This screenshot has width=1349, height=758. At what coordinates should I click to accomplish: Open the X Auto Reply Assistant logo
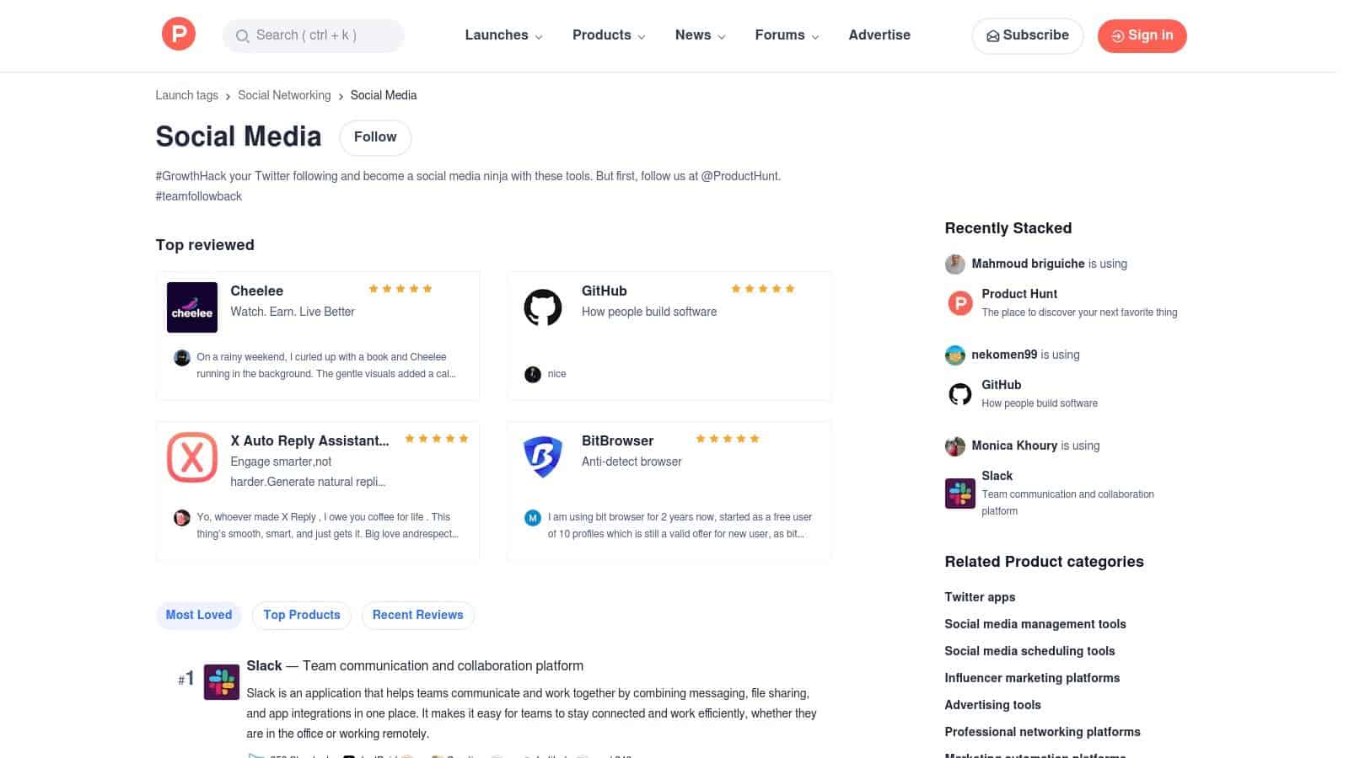[192, 457]
